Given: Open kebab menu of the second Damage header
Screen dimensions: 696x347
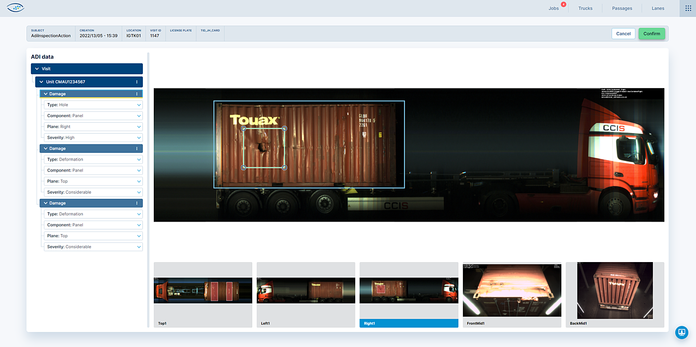Looking at the screenshot, I should [137, 149].
